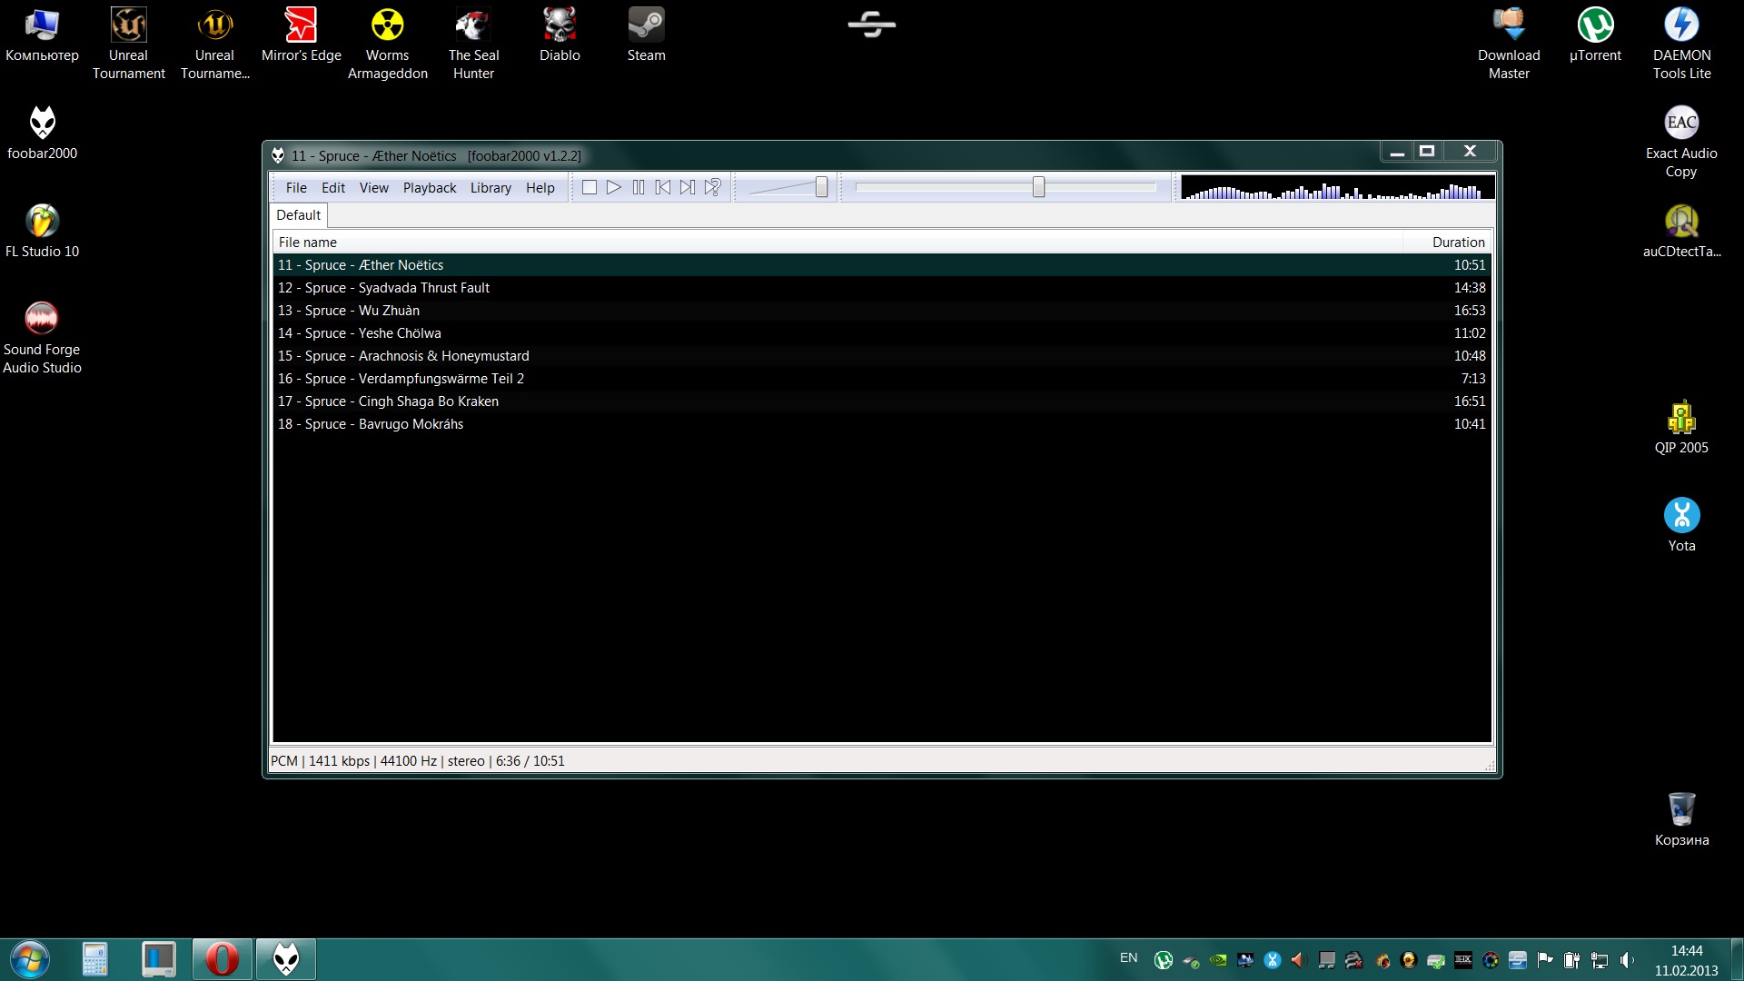Select track 15 - Arachnosis & Honeymustard
The image size is (1744, 981).
coord(881,356)
